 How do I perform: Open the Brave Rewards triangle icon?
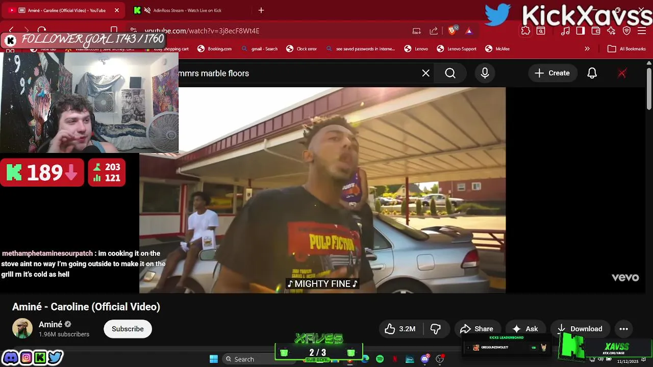point(469,31)
